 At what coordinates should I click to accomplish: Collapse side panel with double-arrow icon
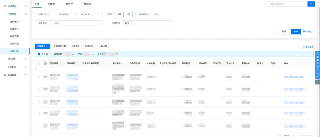pos(318,82)
